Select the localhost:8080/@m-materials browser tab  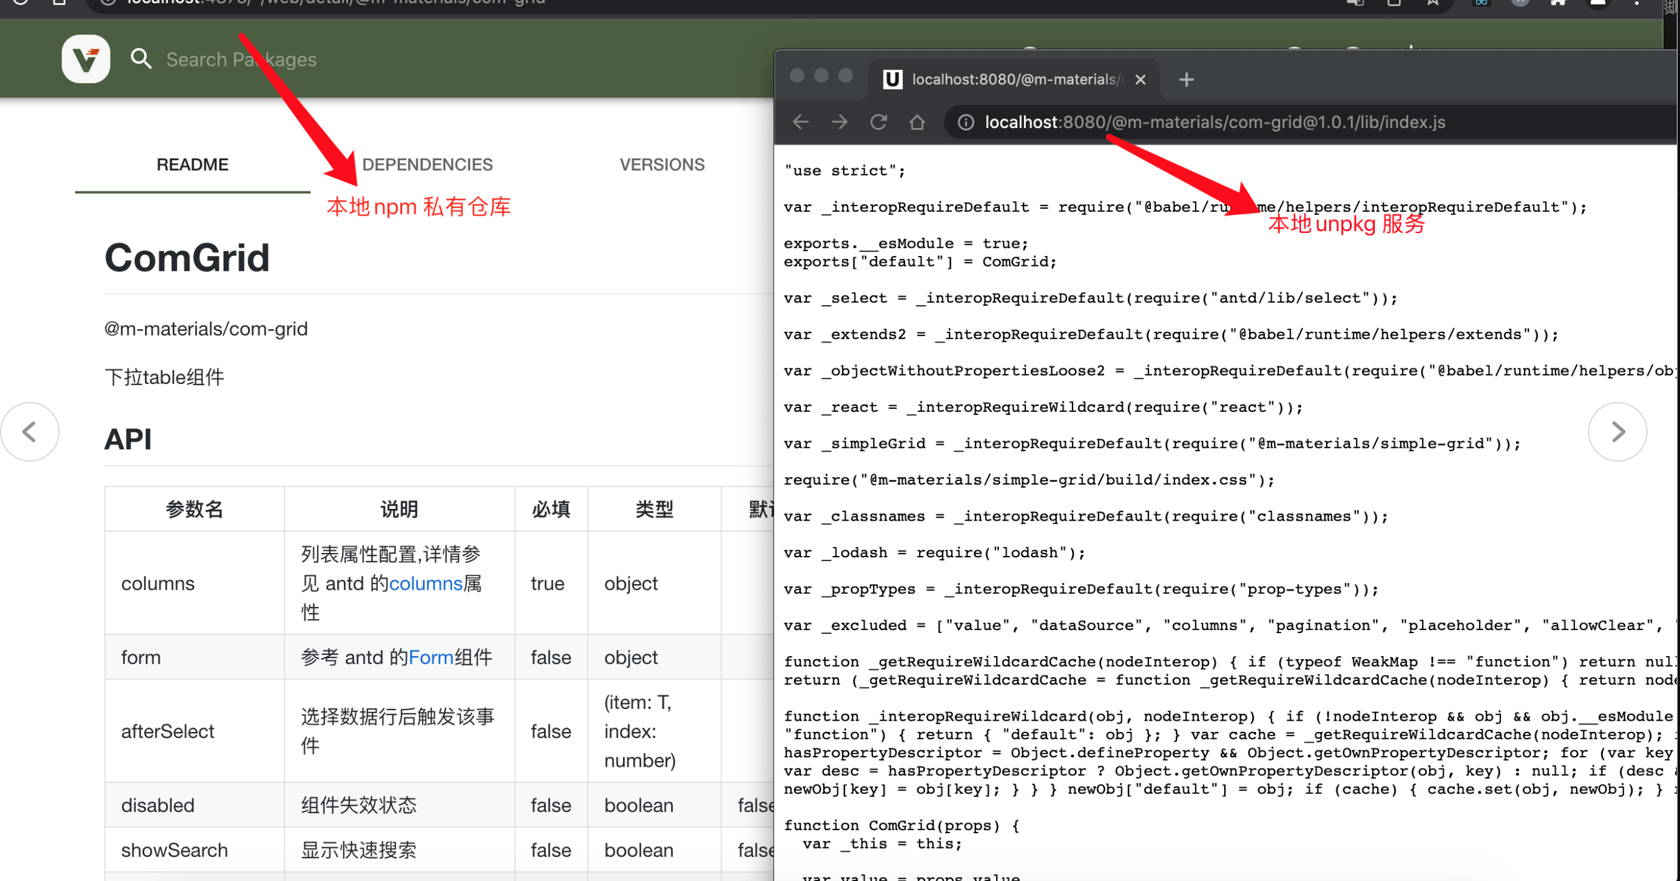tap(1014, 80)
